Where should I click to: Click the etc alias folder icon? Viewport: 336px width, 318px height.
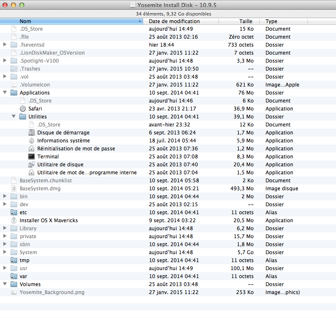[x=14, y=213]
